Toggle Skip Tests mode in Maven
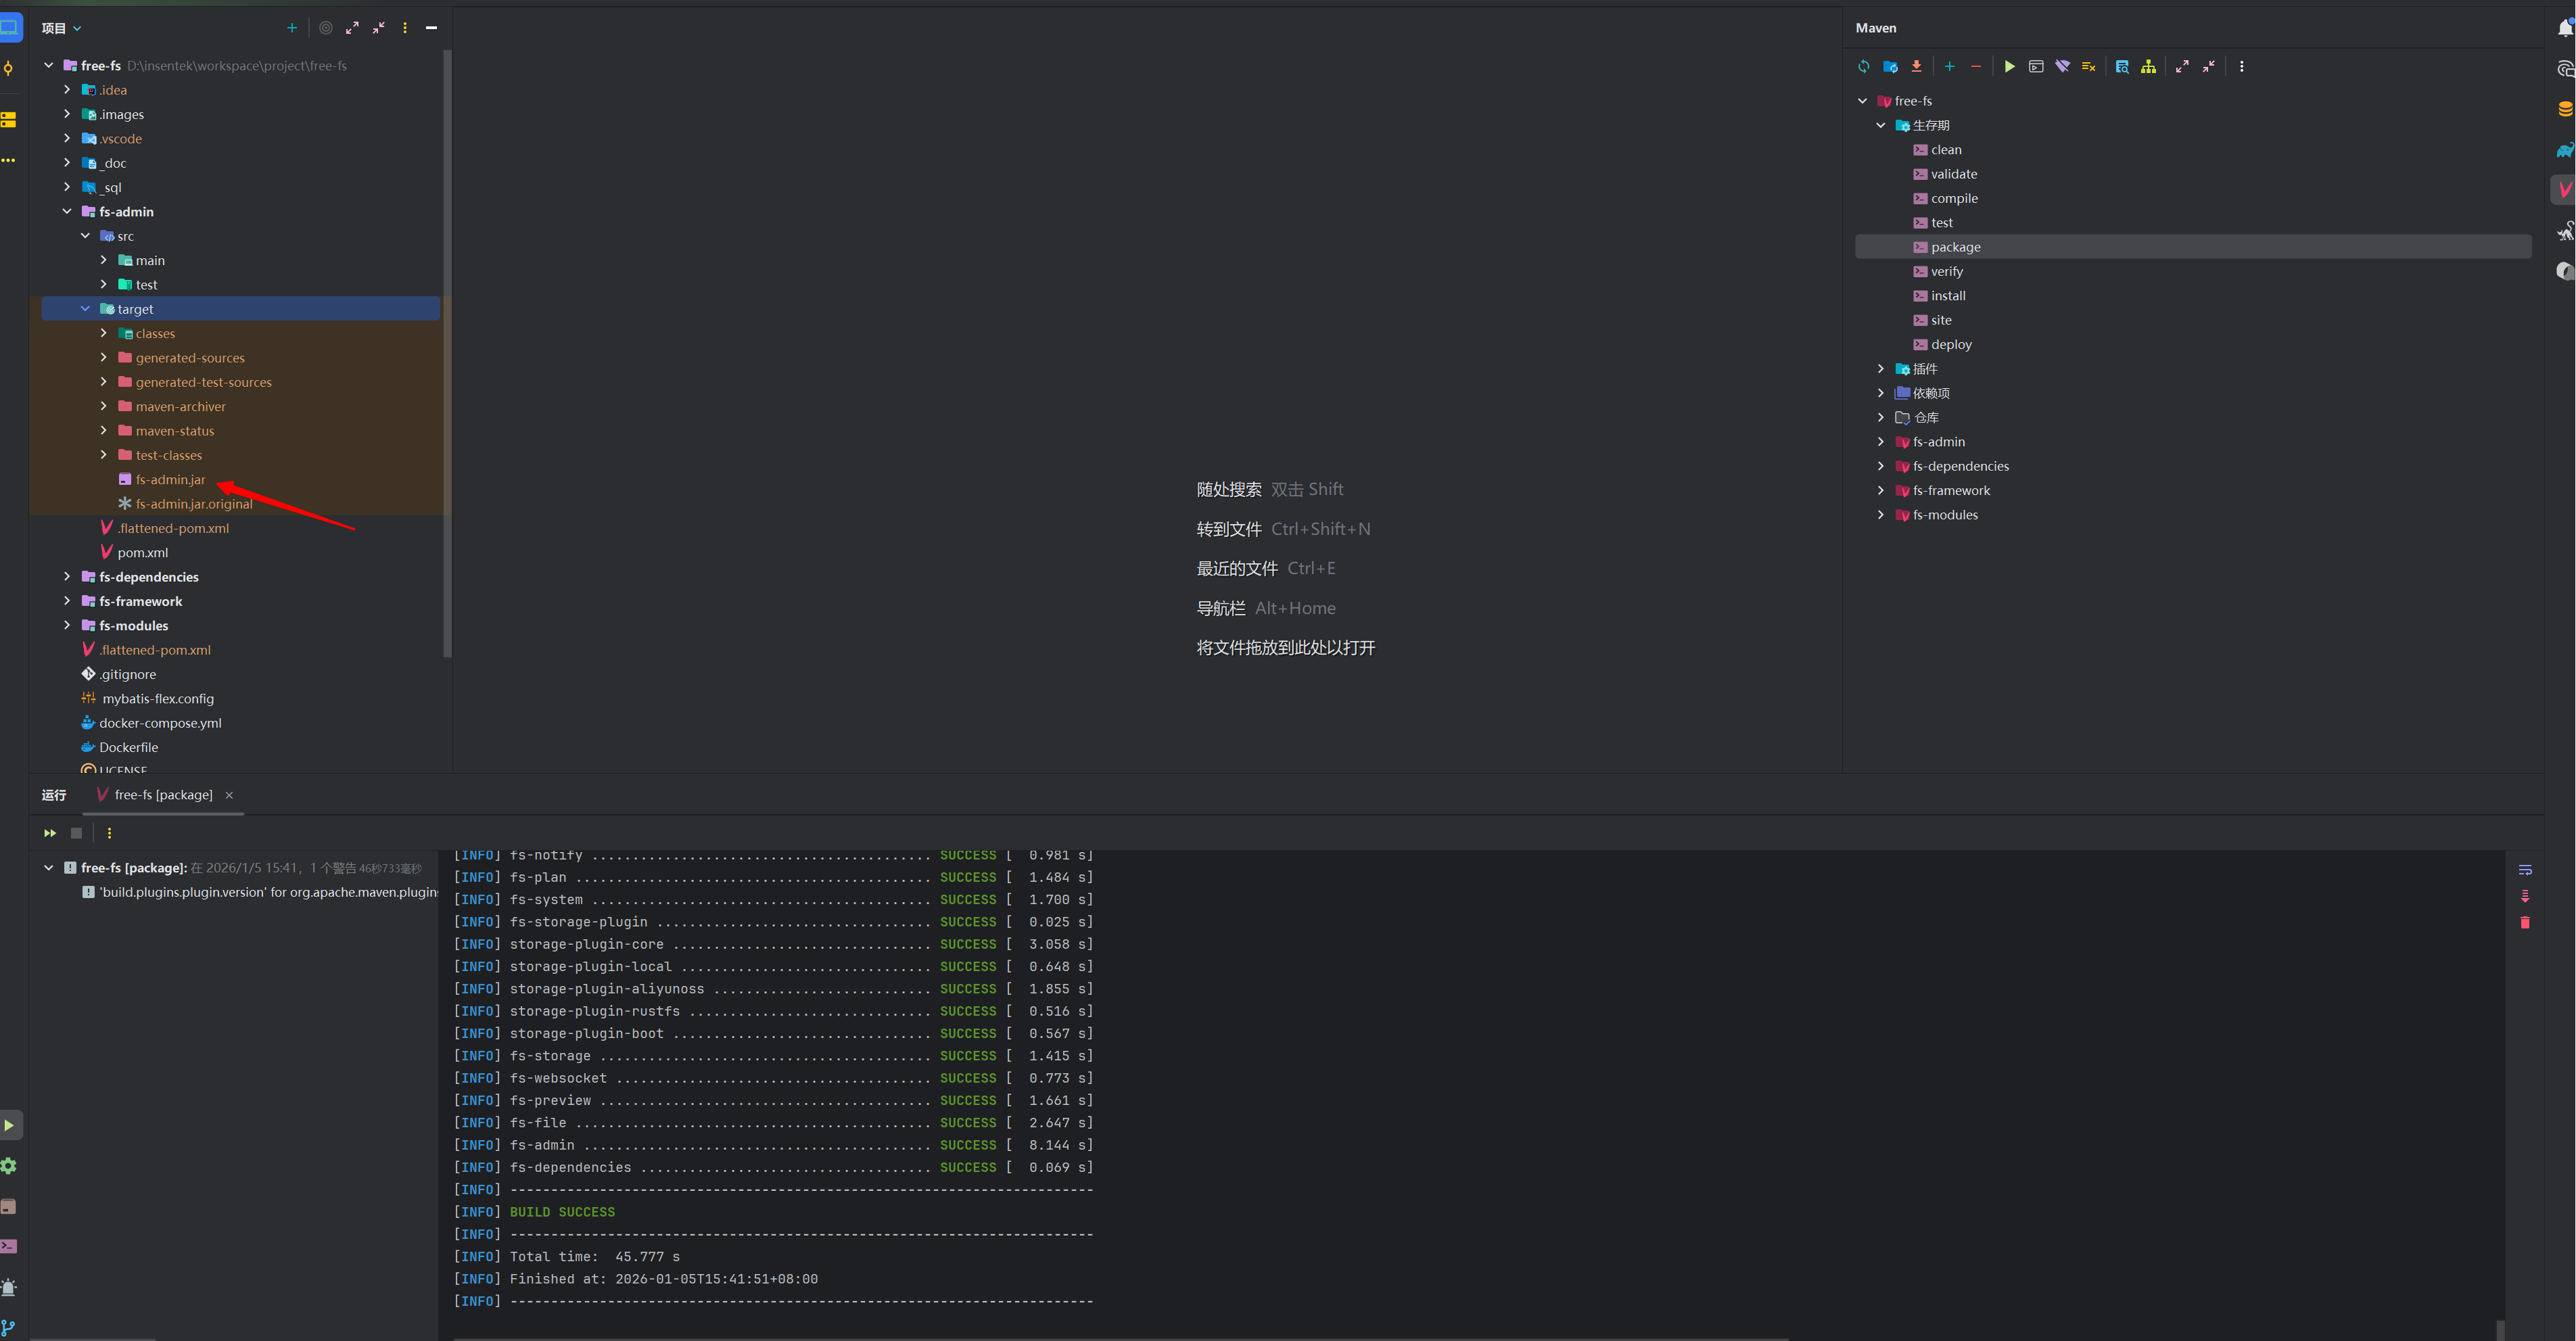2576x1341 pixels. coord(2089,66)
